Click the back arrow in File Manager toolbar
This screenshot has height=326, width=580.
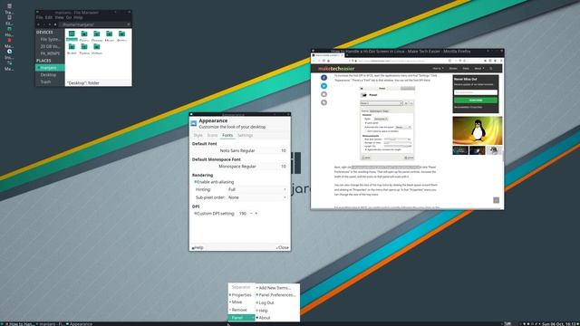coord(38,24)
